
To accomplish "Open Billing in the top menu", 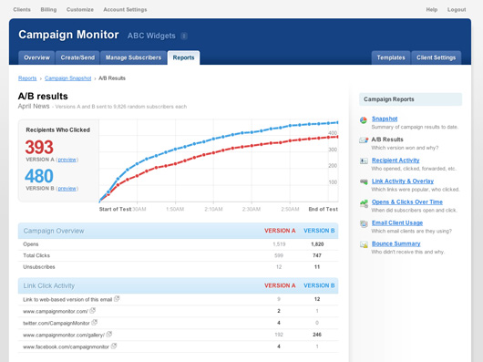I will click(x=48, y=9).
